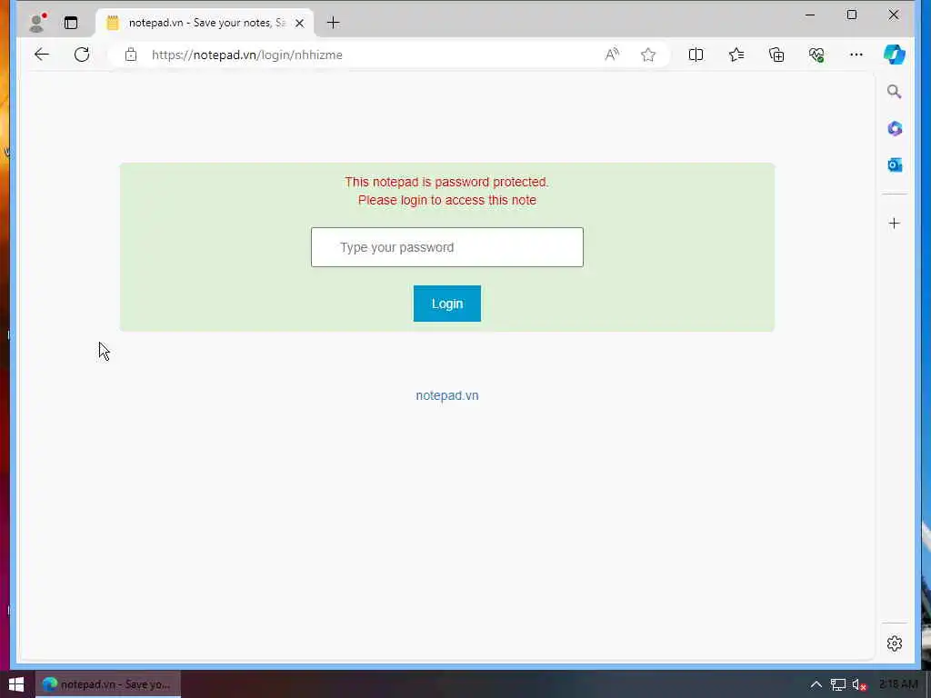Open the taskbar clock
Image resolution: width=931 pixels, height=698 pixels.
click(x=898, y=684)
